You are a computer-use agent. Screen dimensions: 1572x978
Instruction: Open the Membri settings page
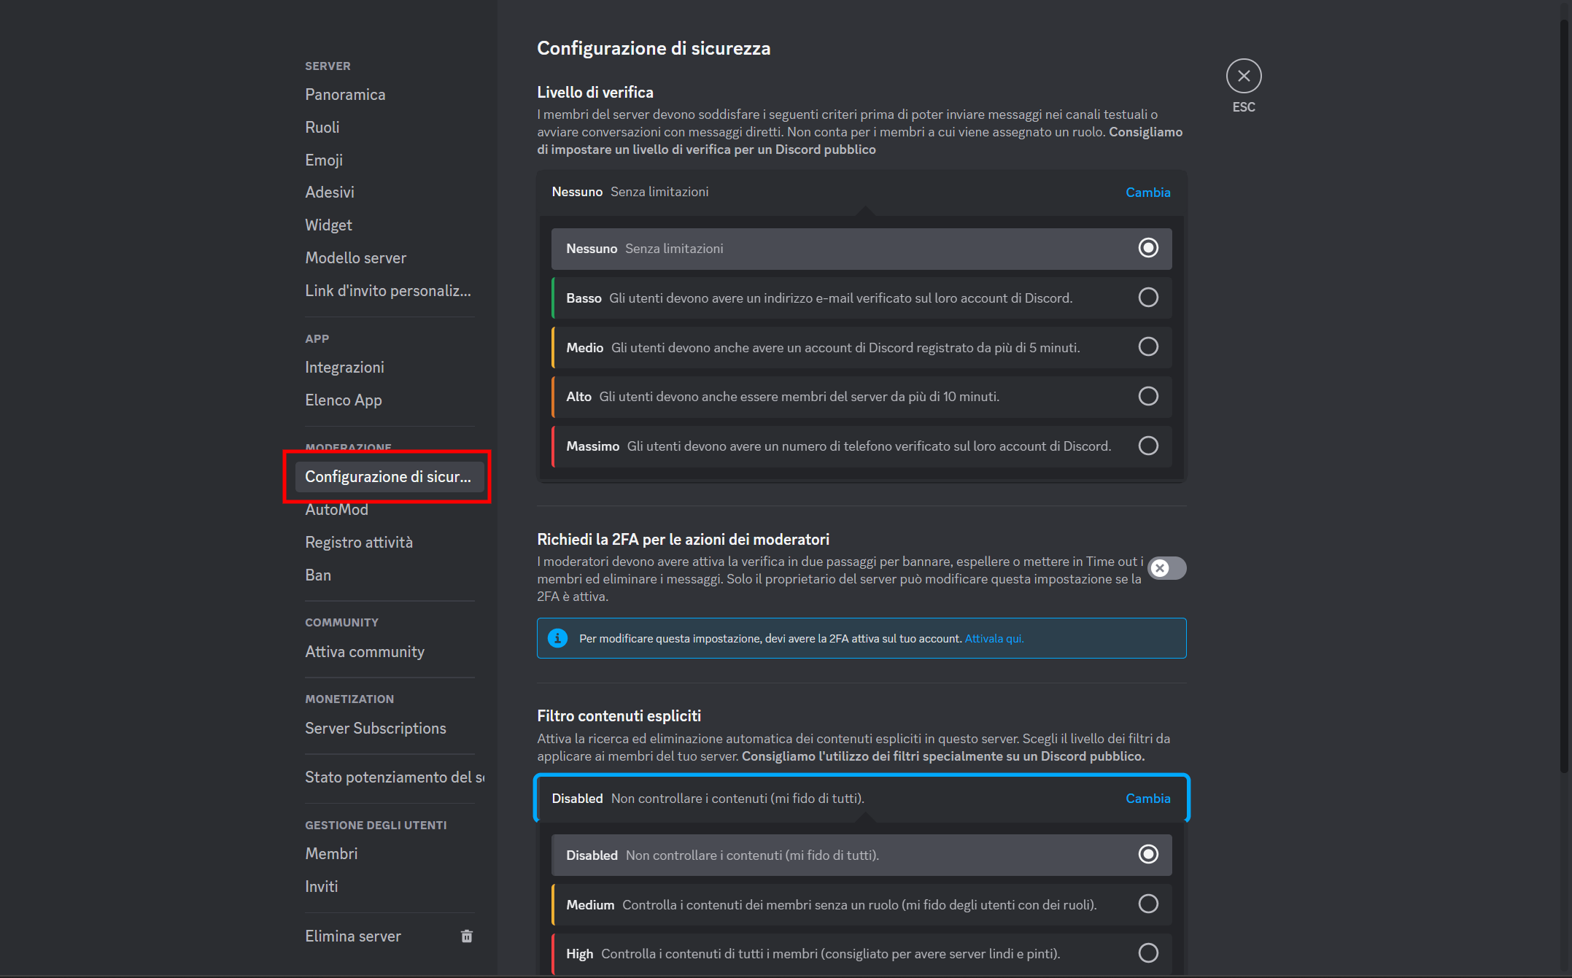pyautogui.click(x=331, y=853)
